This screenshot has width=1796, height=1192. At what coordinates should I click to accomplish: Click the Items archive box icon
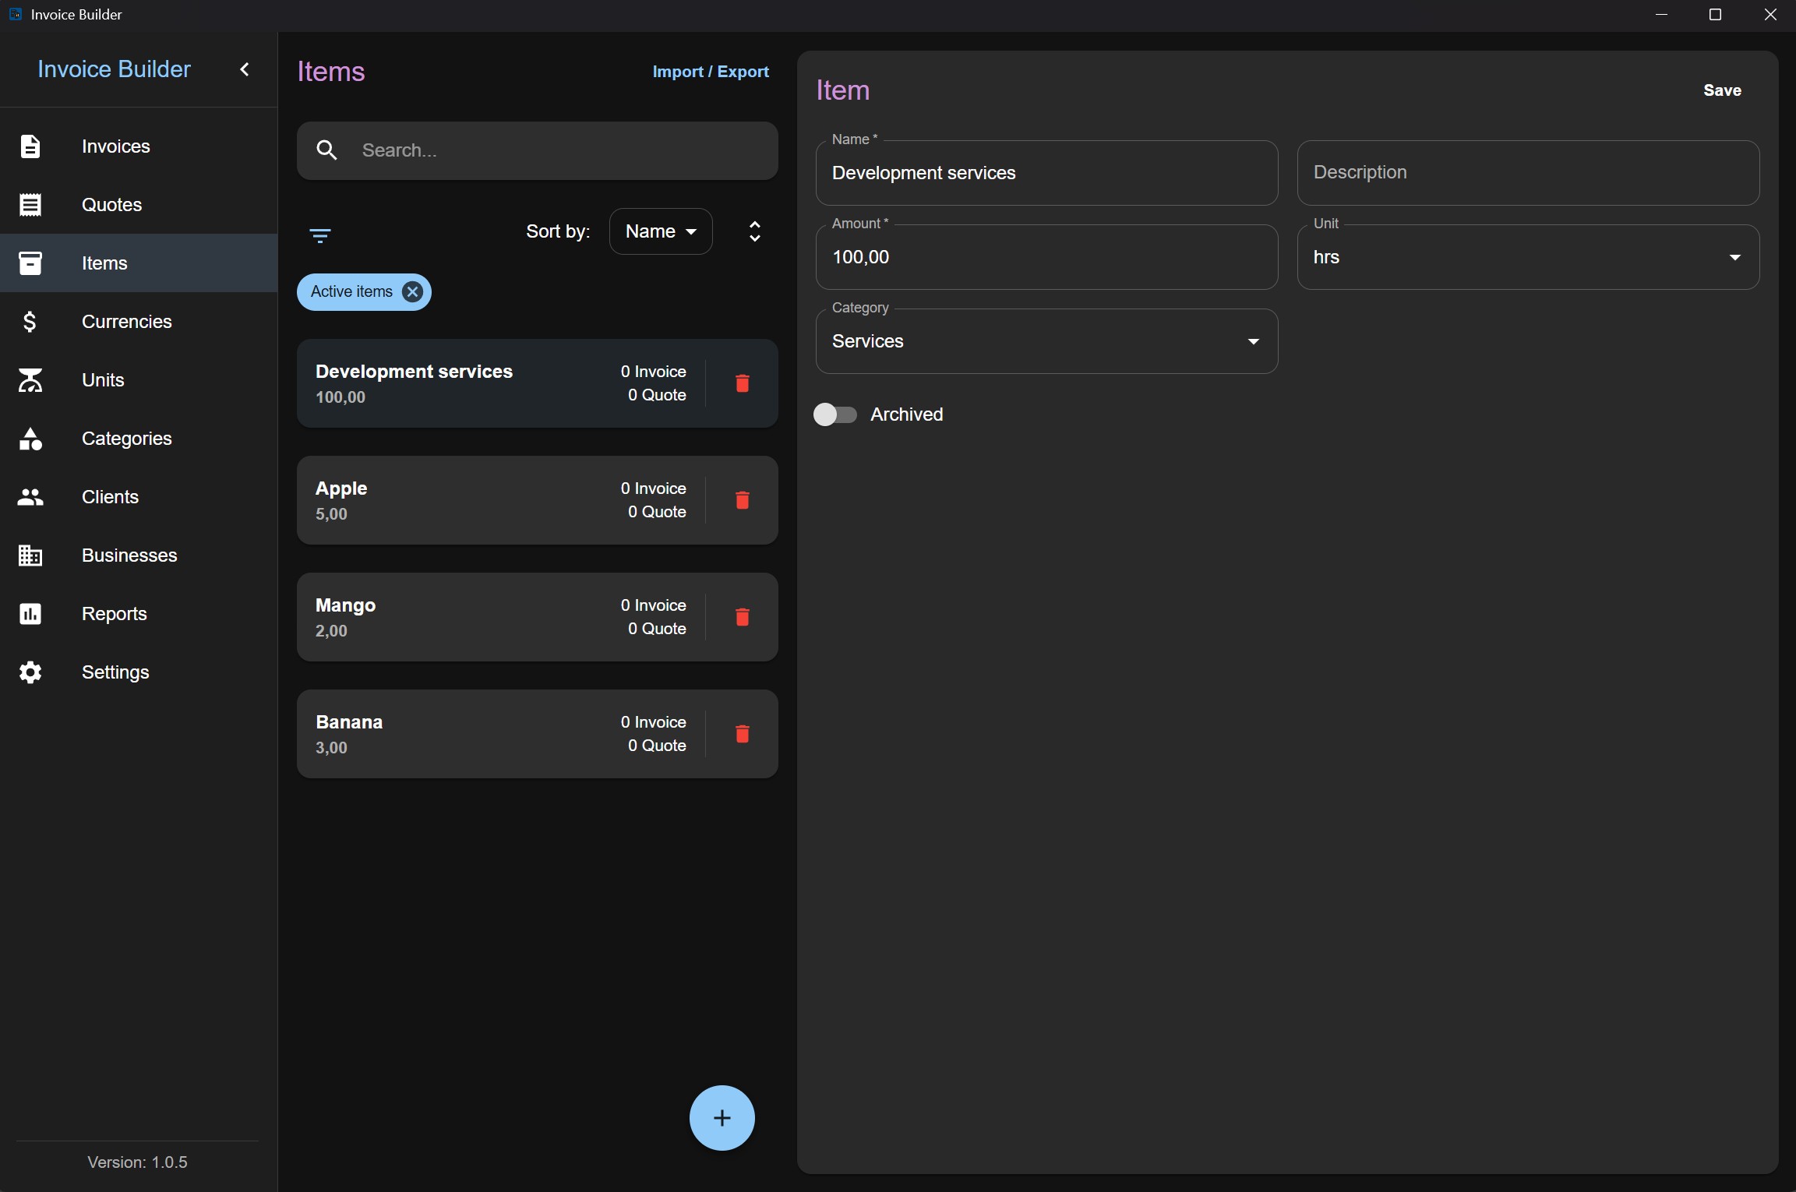point(30,263)
